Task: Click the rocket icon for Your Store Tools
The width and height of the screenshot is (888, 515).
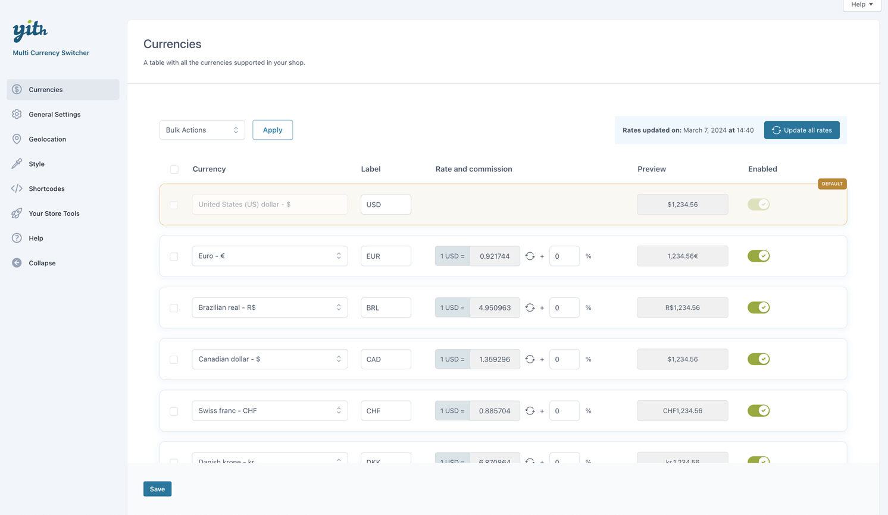Action: [17, 213]
